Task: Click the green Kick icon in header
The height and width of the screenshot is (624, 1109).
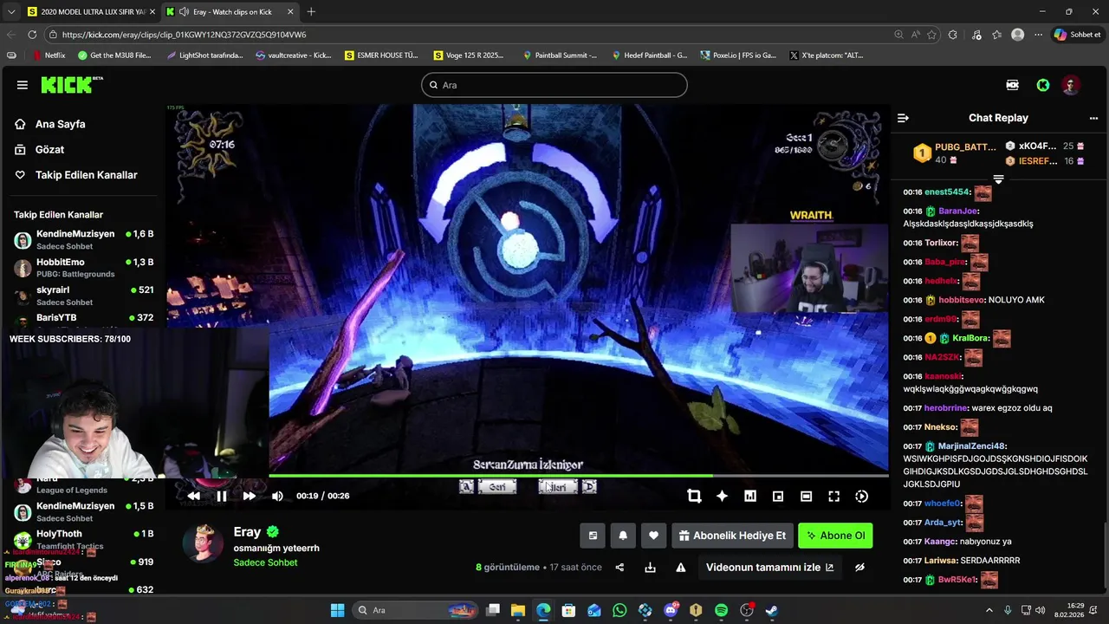Action: pos(1043,85)
